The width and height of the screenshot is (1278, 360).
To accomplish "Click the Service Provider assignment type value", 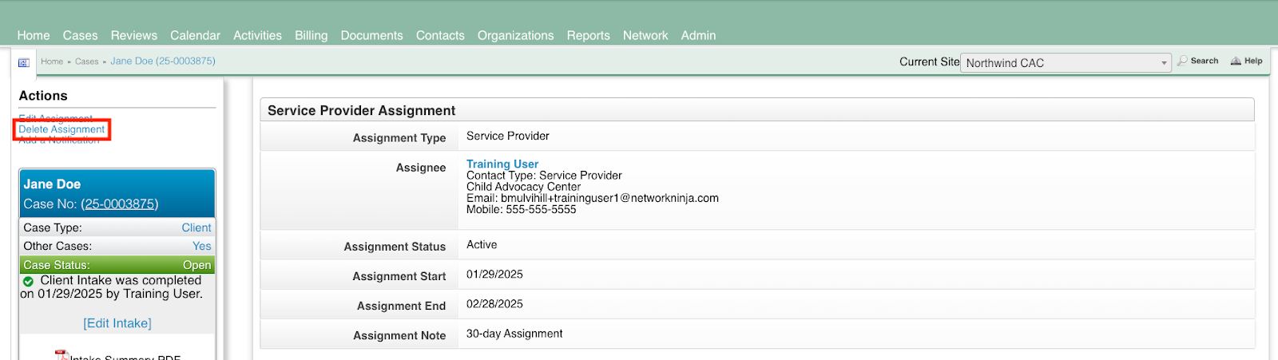I will click(508, 136).
